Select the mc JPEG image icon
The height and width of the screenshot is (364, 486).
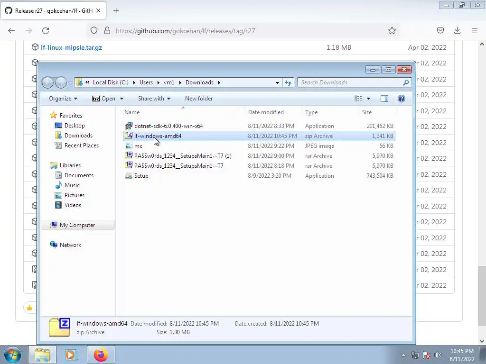[x=128, y=146]
